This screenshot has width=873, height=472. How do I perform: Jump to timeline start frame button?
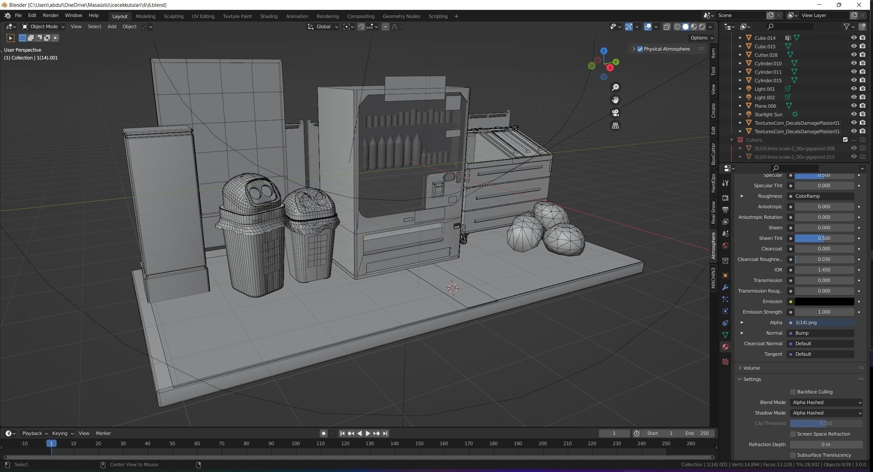343,433
